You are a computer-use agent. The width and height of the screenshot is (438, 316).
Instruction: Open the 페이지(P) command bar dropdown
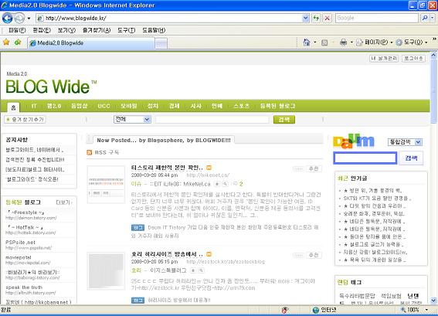coord(375,42)
